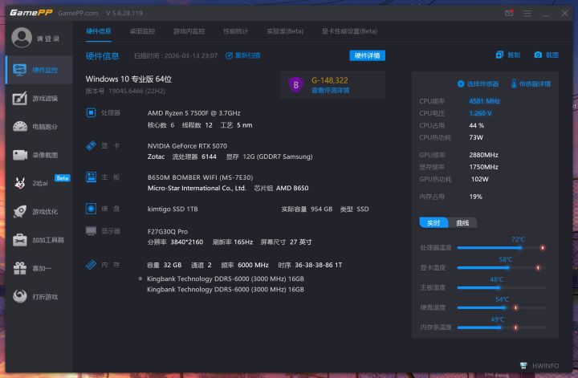Click the 内存条温度 49°C bar
Image resolution: width=578 pixels, height=378 pixels.
(x=501, y=327)
